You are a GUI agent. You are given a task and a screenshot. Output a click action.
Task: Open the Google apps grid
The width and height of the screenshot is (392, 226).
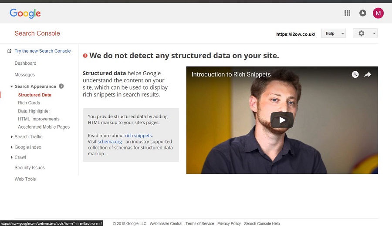[347, 13]
